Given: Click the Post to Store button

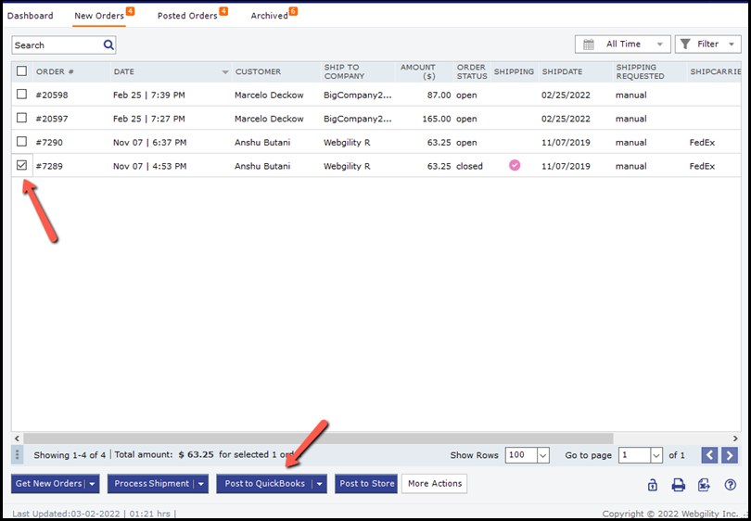Looking at the screenshot, I should pos(366,484).
